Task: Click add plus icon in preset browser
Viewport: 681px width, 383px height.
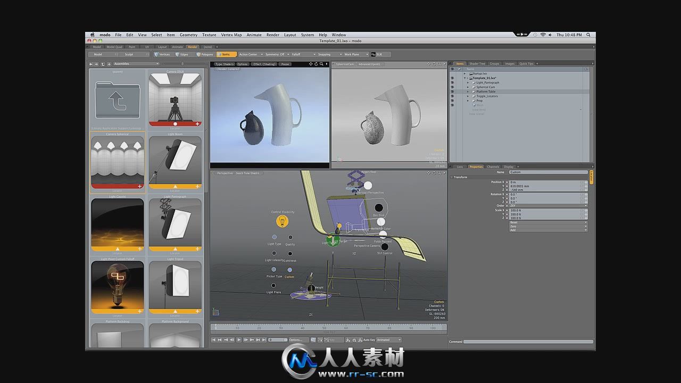Action: 109,64
